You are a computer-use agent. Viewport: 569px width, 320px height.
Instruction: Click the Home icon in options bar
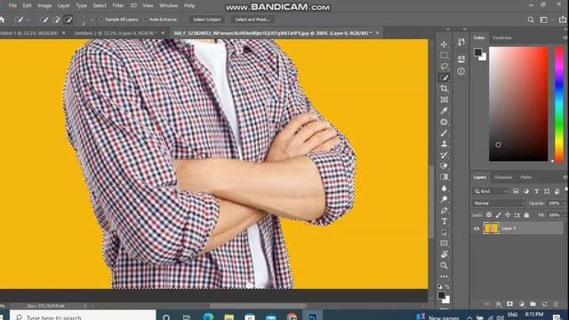point(2,20)
